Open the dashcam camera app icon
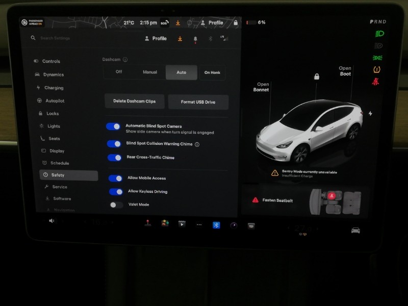The width and height of the screenshot is (408, 306). coord(234,225)
